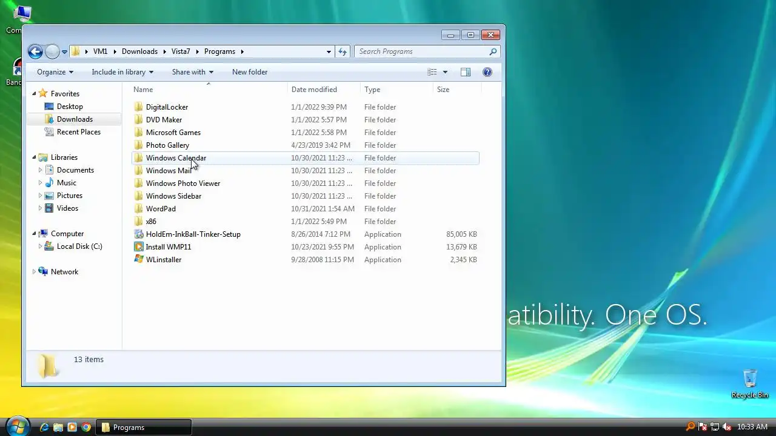Expand the Network node
The width and height of the screenshot is (776, 436).
[34, 272]
